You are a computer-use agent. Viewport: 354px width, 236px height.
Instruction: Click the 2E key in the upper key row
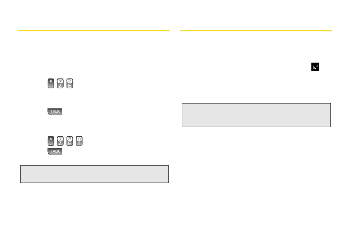[x=70, y=83]
